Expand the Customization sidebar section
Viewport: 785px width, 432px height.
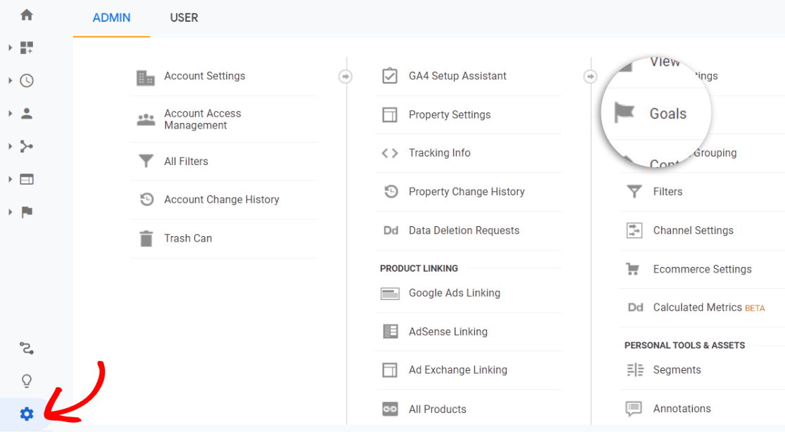click(11, 48)
